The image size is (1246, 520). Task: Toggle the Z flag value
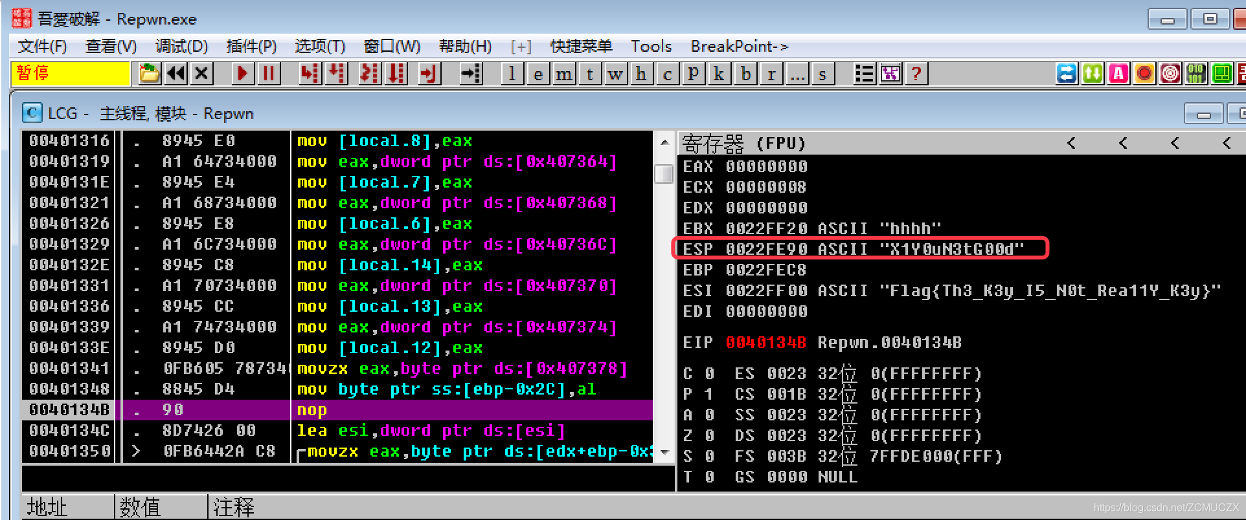pyautogui.click(x=709, y=436)
